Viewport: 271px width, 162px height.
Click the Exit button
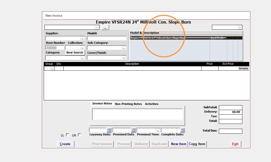(235, 144)
